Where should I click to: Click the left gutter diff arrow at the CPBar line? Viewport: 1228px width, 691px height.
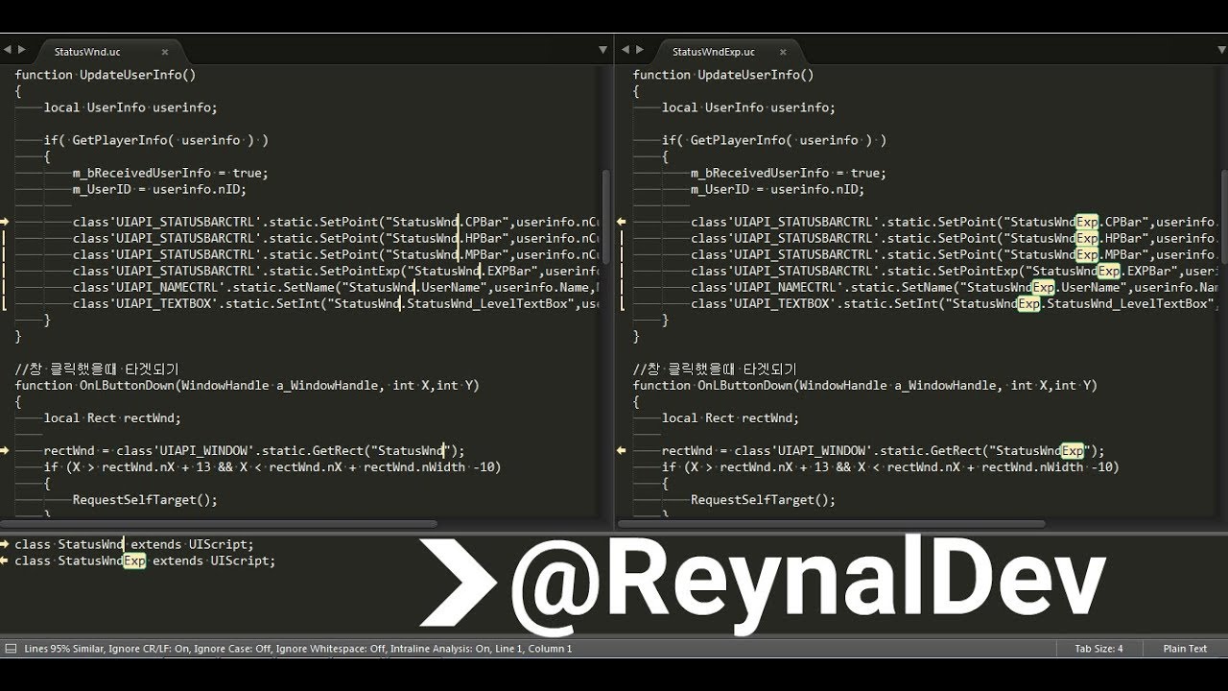tap(5, 222)
